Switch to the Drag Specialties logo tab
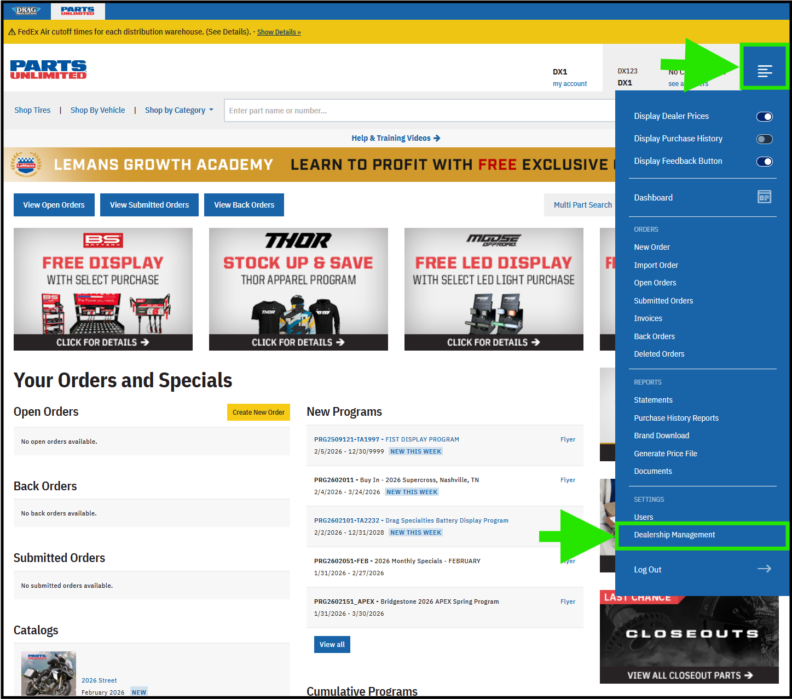The width and height of the screenshot is (792, 699). point(26,10)
